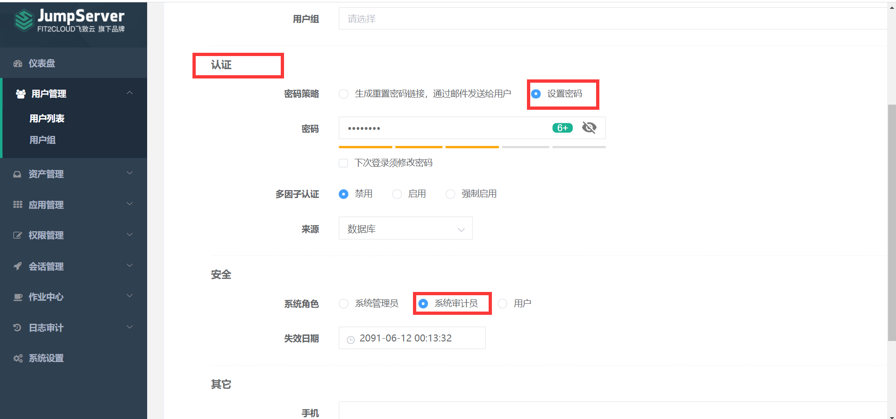Image resolution: width=896 pixels, height=419 pixels.
Task: Click the password strength indicator bar
Action: [472, 147]
